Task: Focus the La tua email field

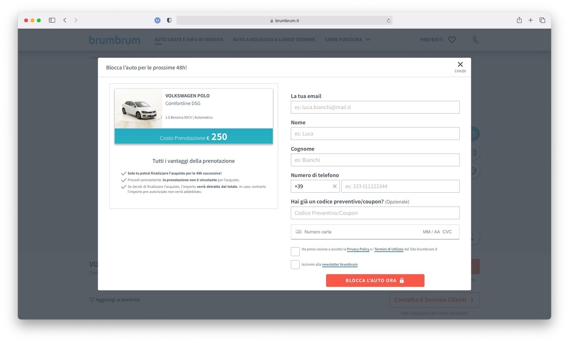Action: [375, 107]
